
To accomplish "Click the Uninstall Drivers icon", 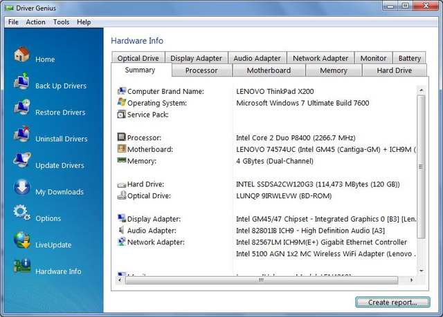I will point(21,134).
